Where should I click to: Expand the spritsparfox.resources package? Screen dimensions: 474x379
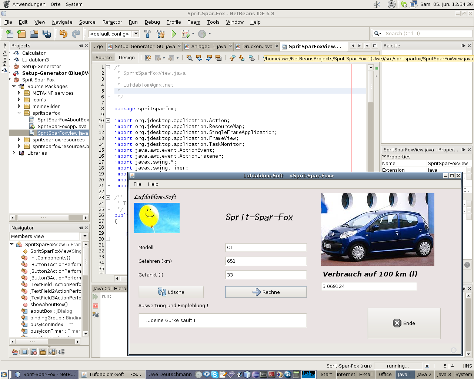[x=19, y=140]
